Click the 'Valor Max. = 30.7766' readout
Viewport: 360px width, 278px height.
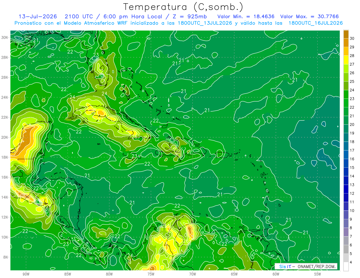pyautogui.click(x=310, y=16)
